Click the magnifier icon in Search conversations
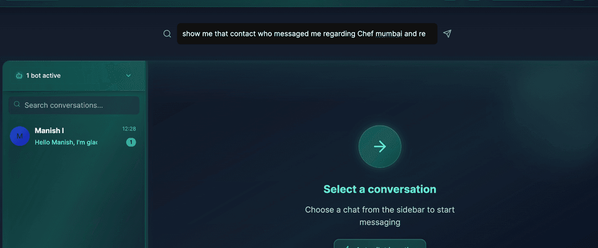 [17, 104]
